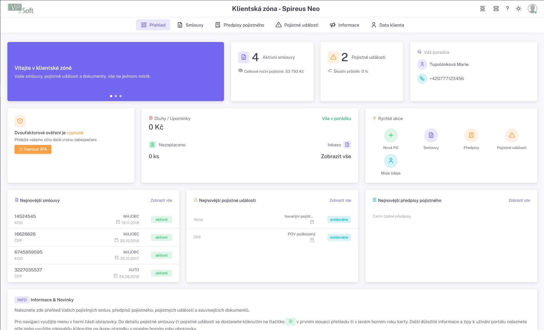The height and width of the screenshot is (330, 544).
Task: Show all in Nejnovější předpisy pojistného
Action: [519, 200]
